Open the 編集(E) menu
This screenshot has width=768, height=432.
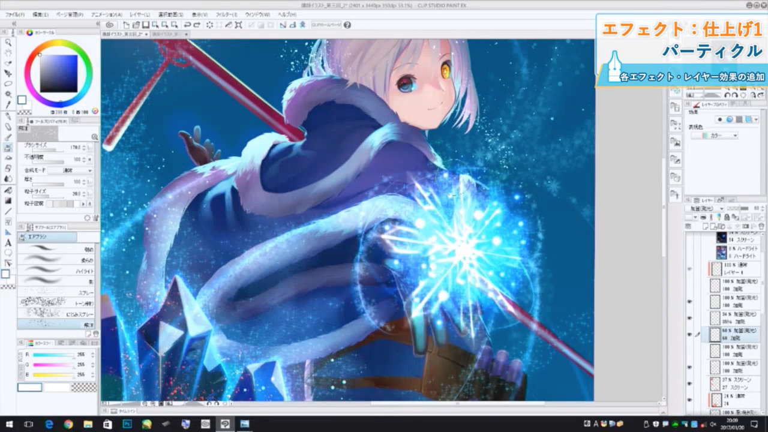click(41, 14)
